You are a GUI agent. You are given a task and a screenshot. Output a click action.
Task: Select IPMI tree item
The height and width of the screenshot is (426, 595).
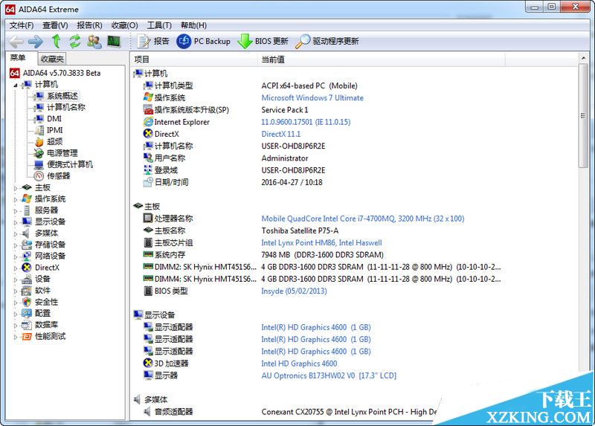coord(54,130)
